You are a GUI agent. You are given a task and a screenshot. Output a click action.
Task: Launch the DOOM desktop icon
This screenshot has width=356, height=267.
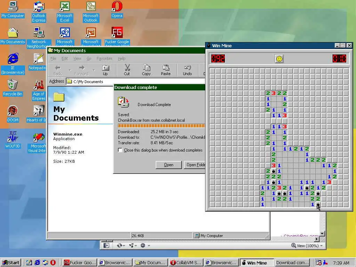click(13, 114)
